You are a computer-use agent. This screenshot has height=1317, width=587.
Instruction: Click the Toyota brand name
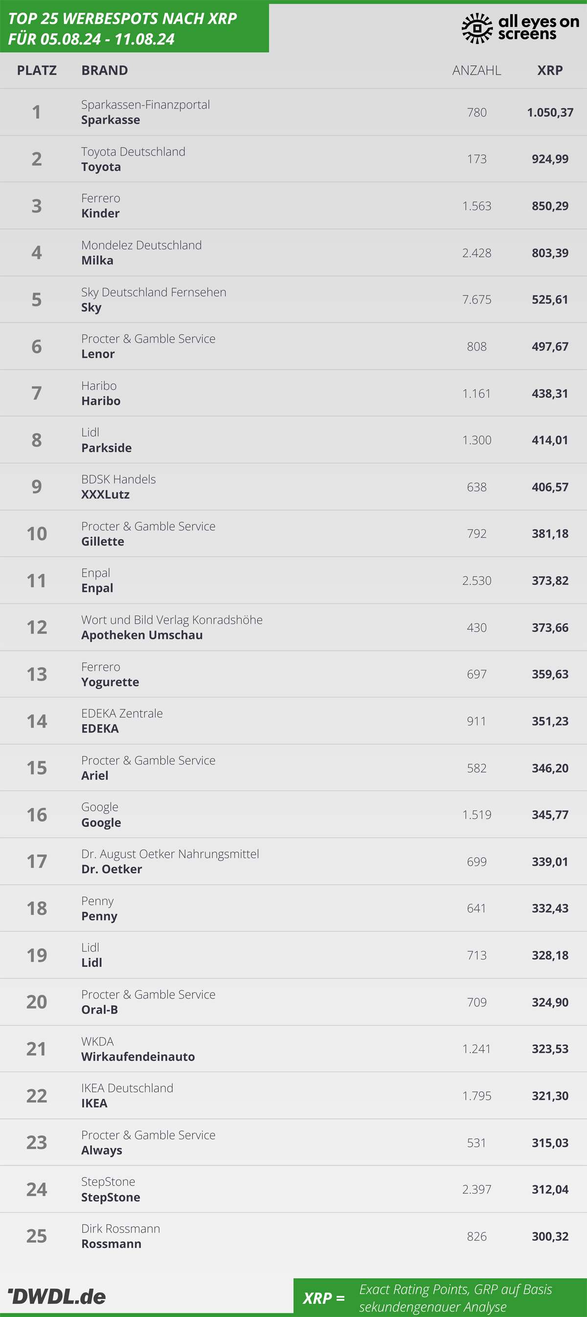tap(101, 167)
